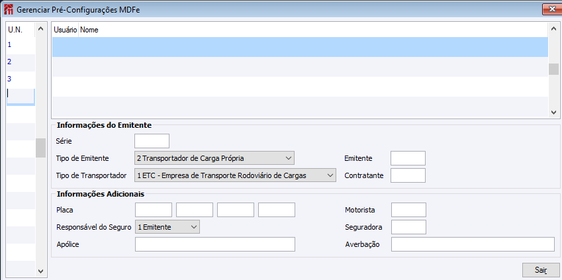
Task: Select U.N. row 3
Action: point(20,79)
